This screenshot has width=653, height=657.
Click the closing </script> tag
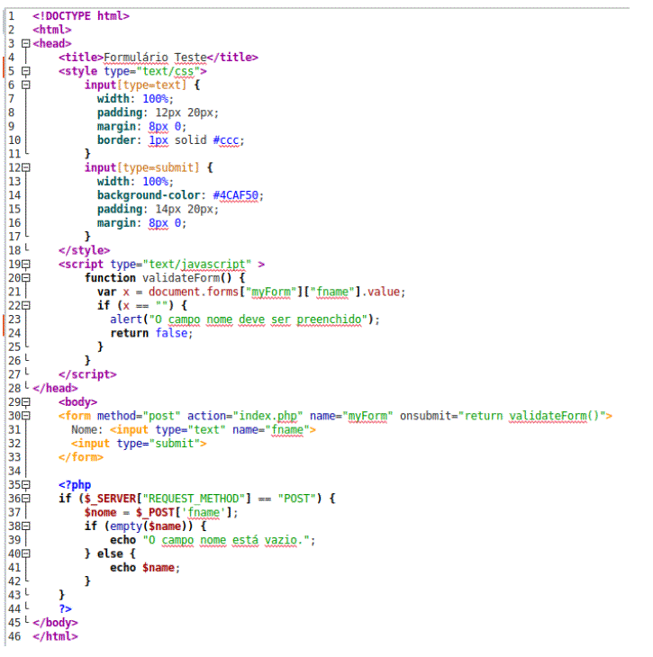point(87,374)
